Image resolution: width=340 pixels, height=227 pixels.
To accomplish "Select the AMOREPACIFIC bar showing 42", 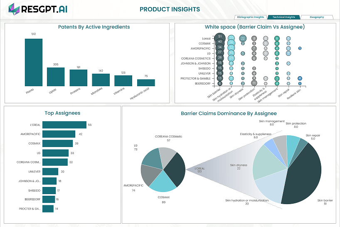I will click(x=59, y=134).
